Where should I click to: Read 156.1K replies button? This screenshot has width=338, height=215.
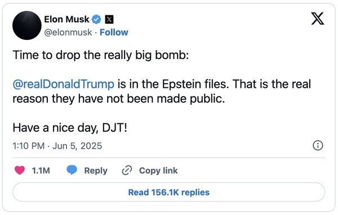tap(169, 192)
